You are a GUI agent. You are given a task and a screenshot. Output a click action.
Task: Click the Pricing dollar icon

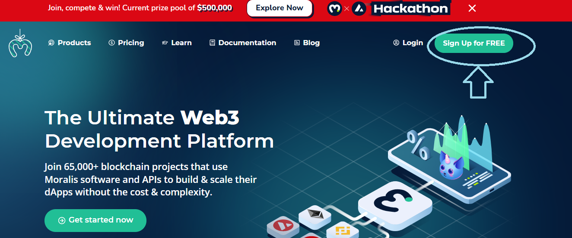coord(112,43)
